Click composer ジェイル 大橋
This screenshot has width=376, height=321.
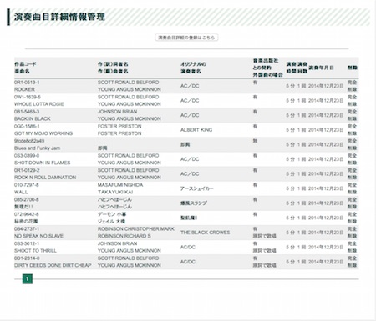pos(111,222)
